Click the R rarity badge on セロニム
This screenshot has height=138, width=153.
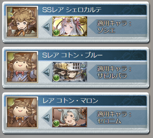click(x=83, y=111)
